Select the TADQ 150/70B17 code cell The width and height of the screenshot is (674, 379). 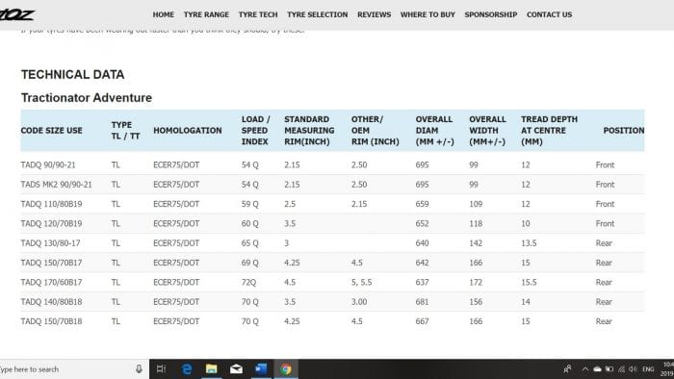coord(51,263)
